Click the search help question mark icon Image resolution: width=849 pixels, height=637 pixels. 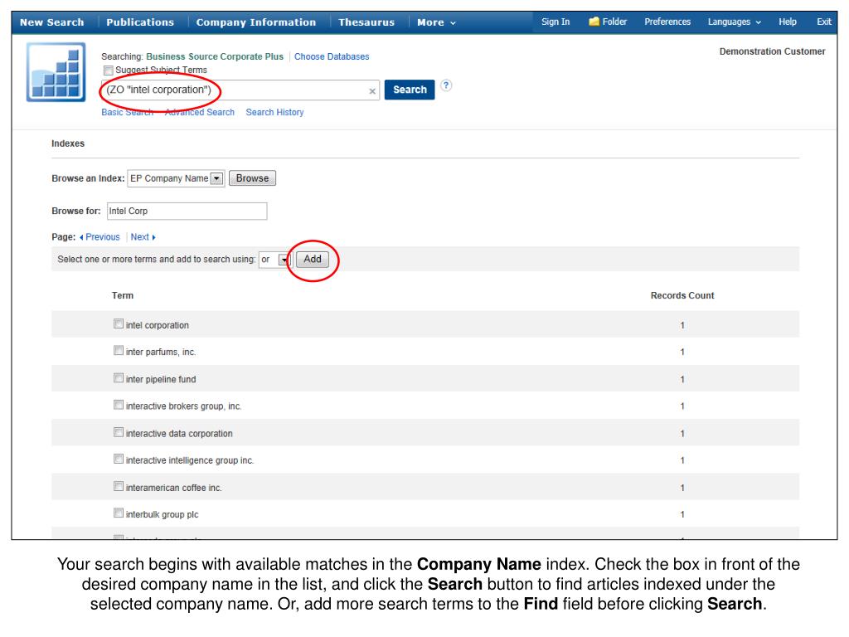pos(446,85)
